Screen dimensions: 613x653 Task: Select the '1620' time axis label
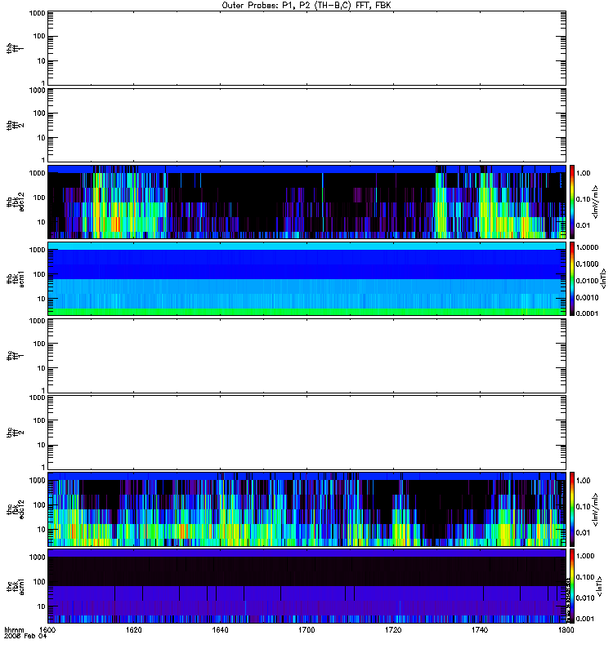[x=133, y=629]
